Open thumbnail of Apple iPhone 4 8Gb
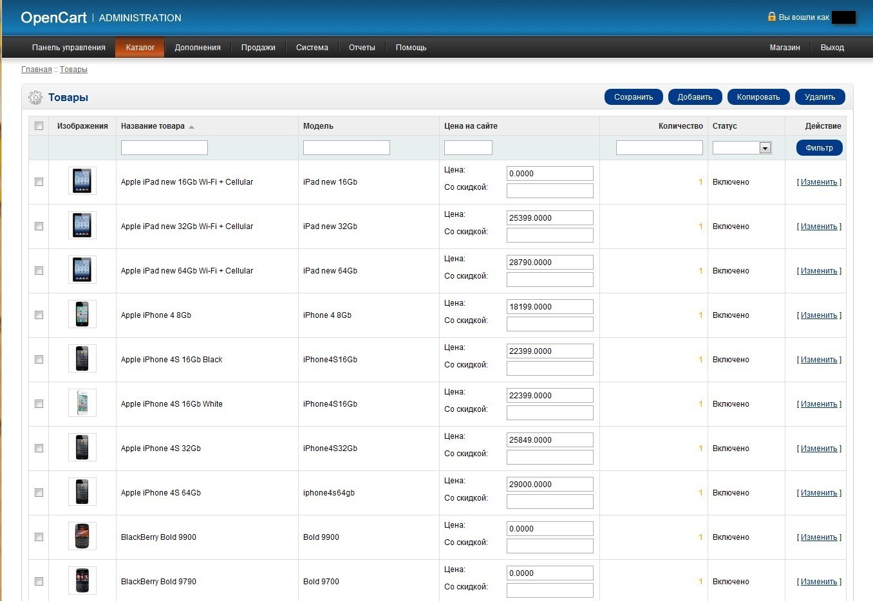 [x=82, y=315]
